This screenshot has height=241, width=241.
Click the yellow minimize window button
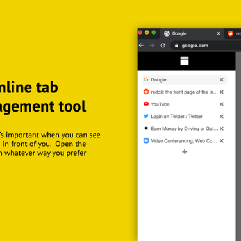tap(147, 33)
